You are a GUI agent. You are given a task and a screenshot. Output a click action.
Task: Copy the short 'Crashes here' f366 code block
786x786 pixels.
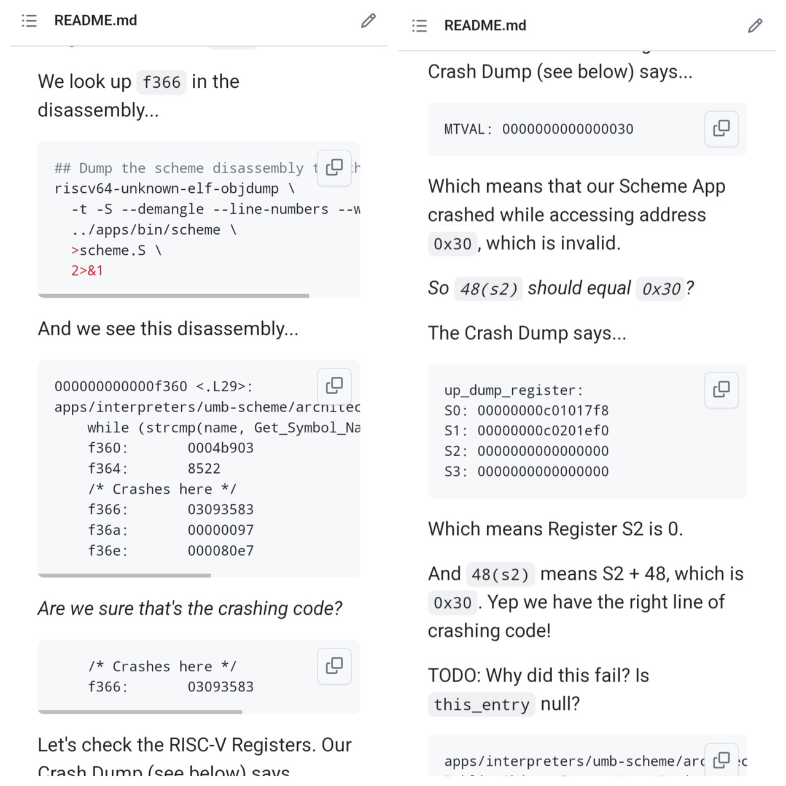click(335, 665)
